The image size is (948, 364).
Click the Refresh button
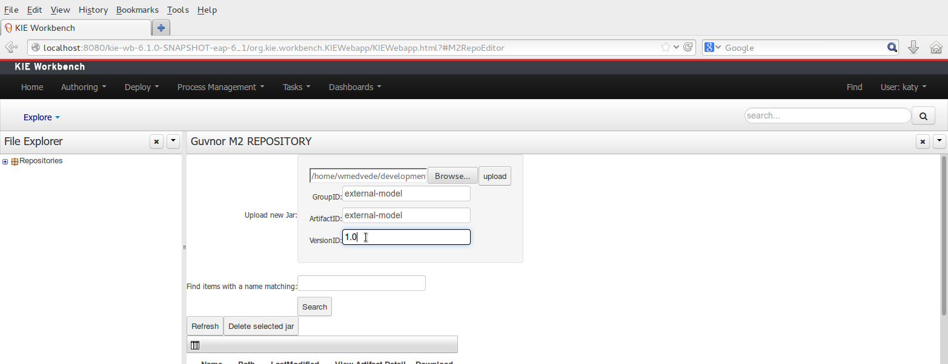[x=205, y=326]
